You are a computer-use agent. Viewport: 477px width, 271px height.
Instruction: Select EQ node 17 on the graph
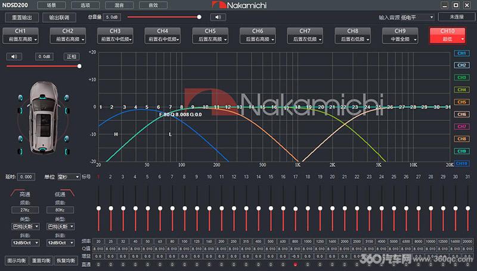tap(286, 108)
